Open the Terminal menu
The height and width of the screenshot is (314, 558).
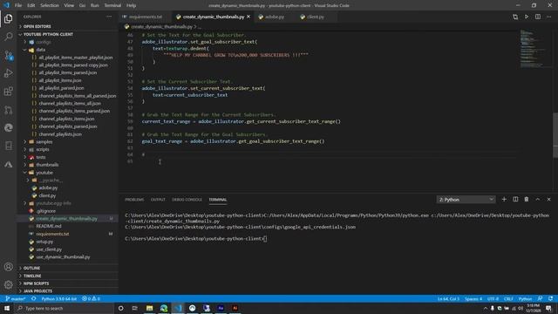112,5
